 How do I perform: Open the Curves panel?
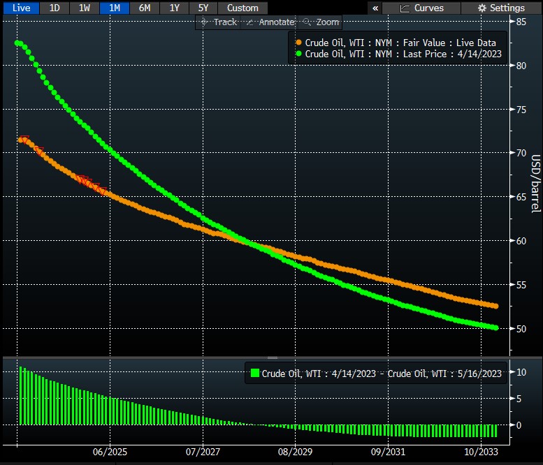(x=422, y=8)
